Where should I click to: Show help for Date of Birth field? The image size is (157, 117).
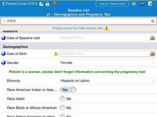click(x=3, y=54)
